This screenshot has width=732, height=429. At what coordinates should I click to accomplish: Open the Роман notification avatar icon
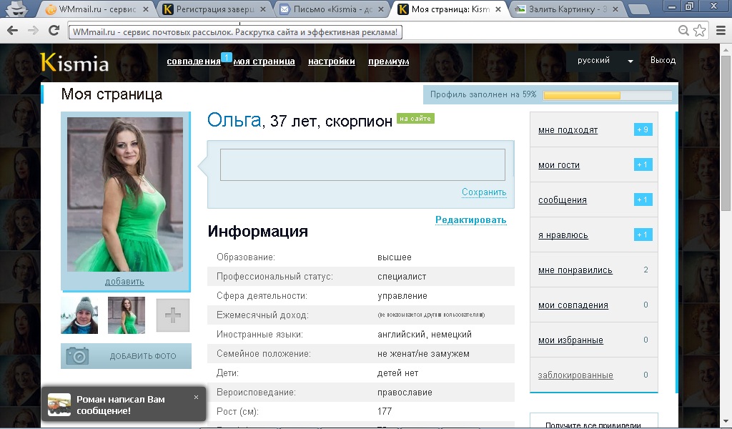pos(59,405)
